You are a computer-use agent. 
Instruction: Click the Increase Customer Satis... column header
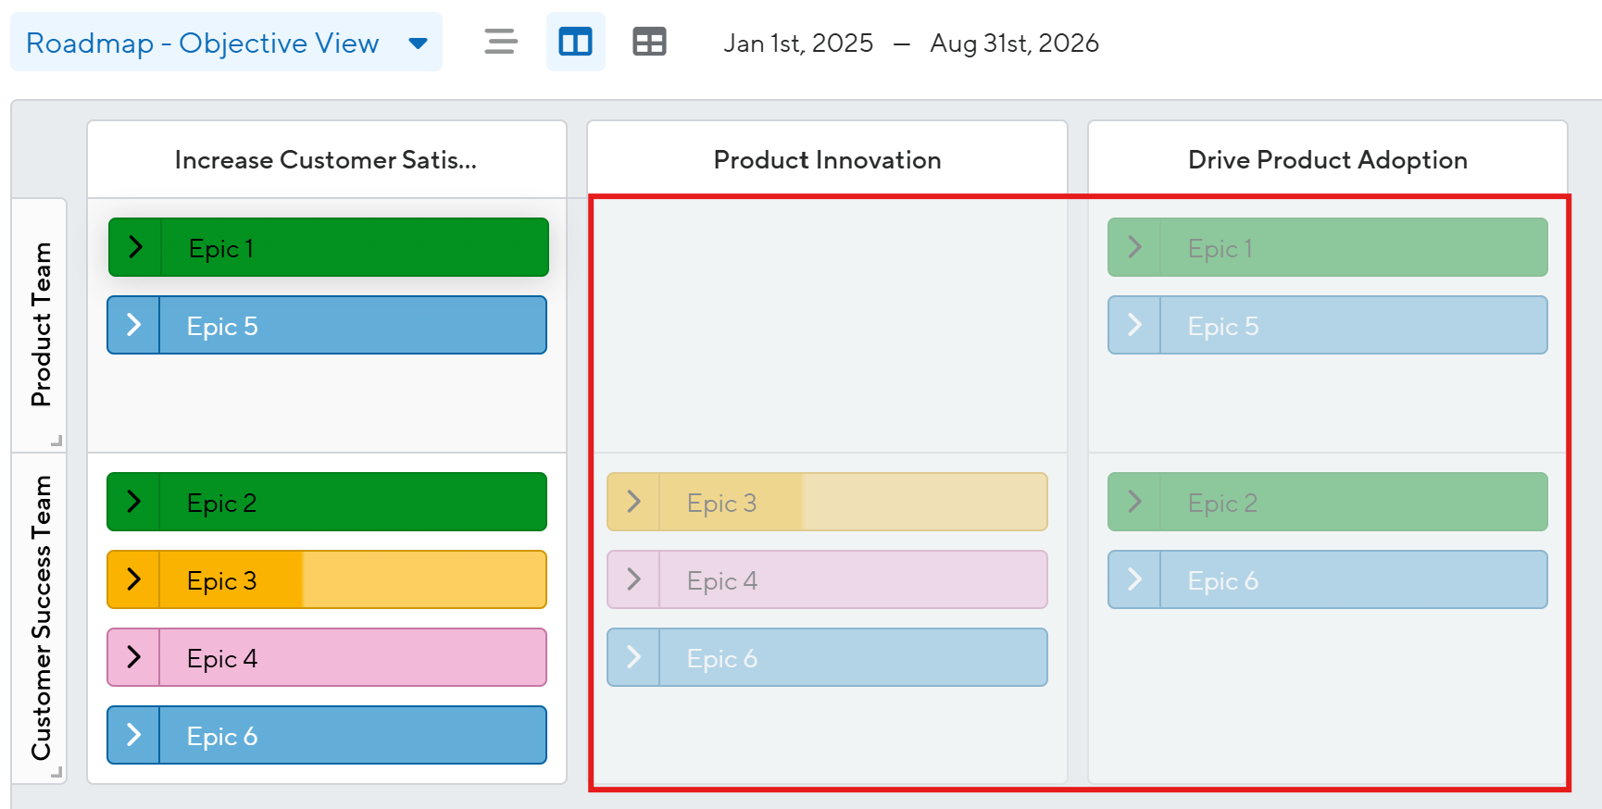click(x=326, y=160)
